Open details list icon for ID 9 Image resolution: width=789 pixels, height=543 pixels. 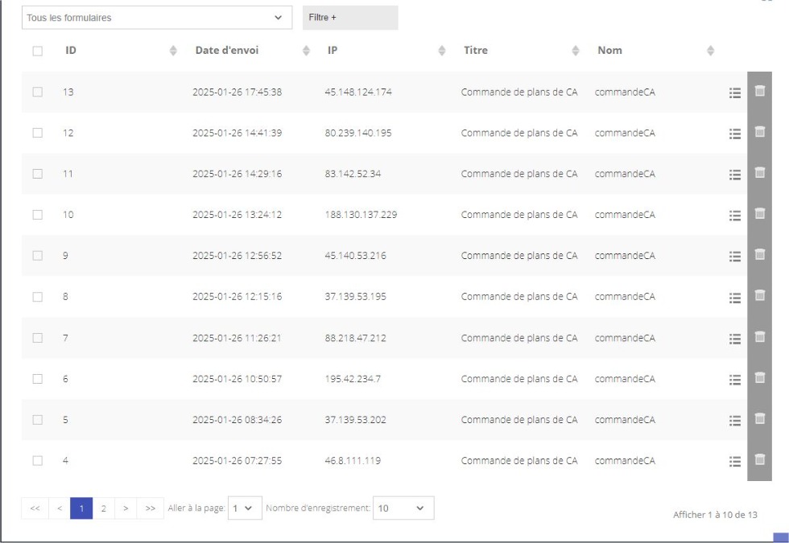[734, 257]
